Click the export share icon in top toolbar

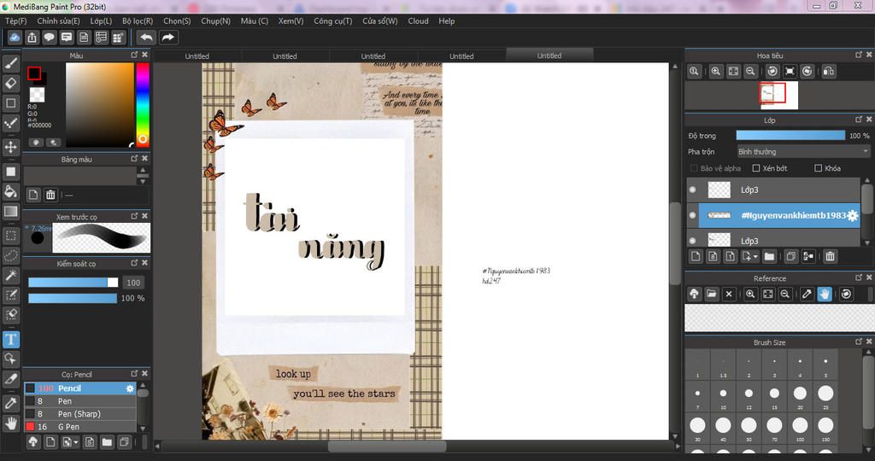coord(32,38)
